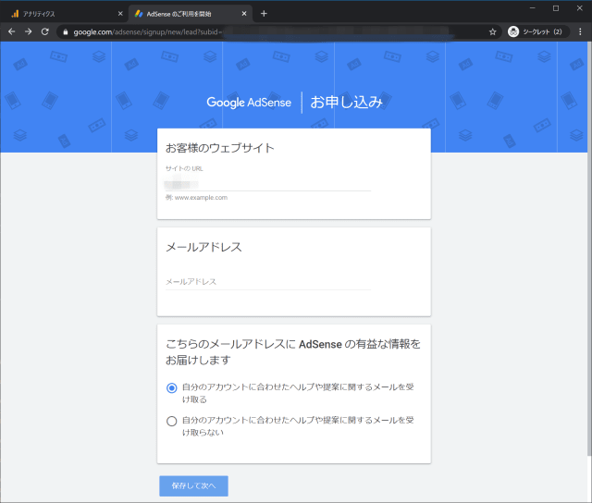Click the Google AdSense logo text
The height and width of the screenshot is (503, 592).
coord(249,103)
